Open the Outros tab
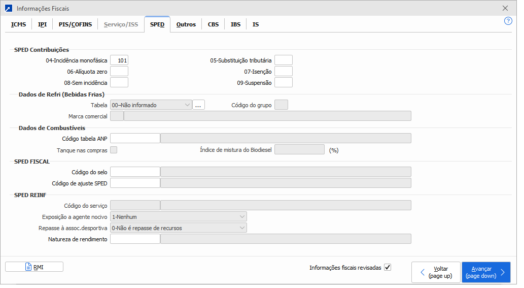The height and width of the screenshot is (288, 524). 186,24
